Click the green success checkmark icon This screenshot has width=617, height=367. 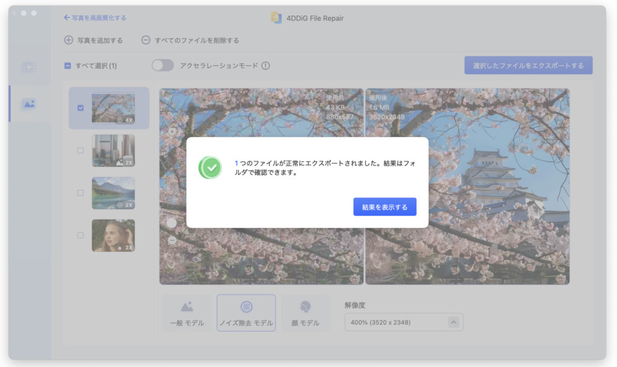tap(210, 168)
